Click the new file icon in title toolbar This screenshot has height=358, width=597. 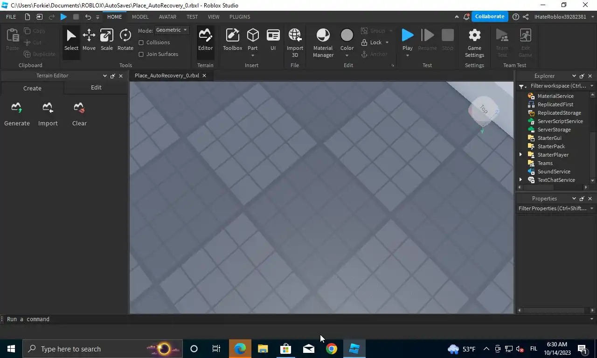click(x=27, y=17)
